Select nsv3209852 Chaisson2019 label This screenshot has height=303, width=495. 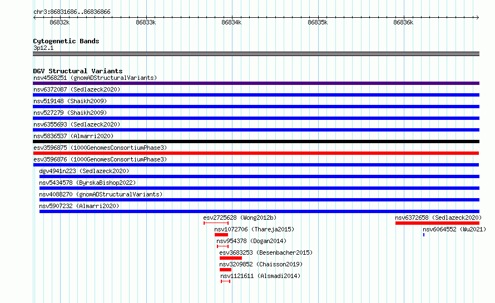[261, 264]
